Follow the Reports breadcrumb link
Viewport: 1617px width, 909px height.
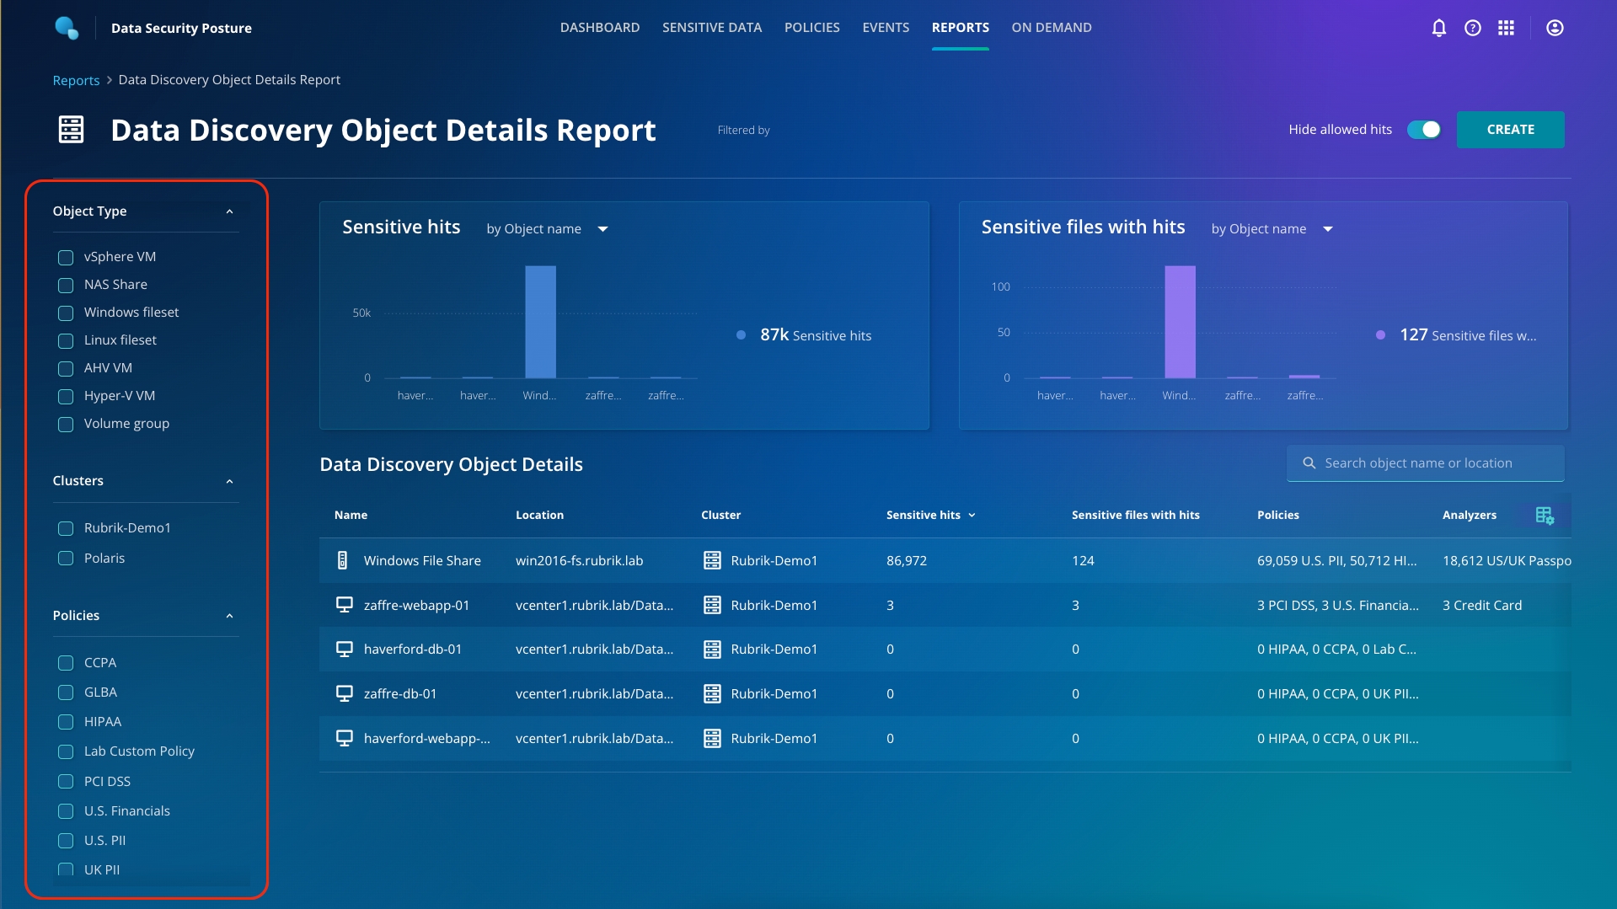click(x=76, y=80)
